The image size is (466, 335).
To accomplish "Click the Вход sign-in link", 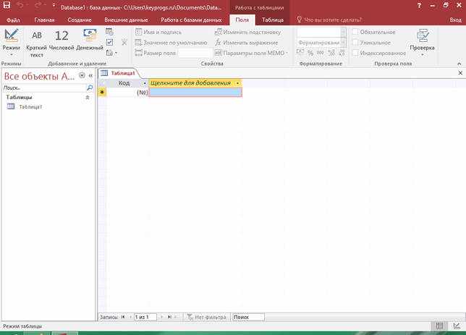I will click(x=455, y=20).
